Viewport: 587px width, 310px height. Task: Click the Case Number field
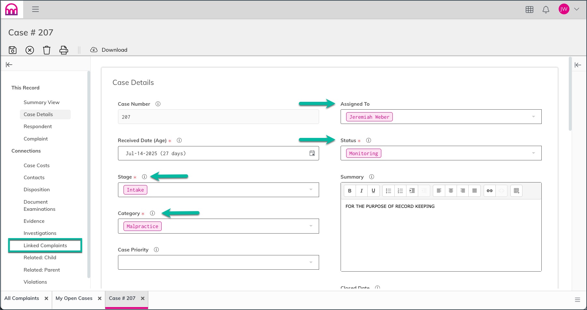[x=218, y=117]
